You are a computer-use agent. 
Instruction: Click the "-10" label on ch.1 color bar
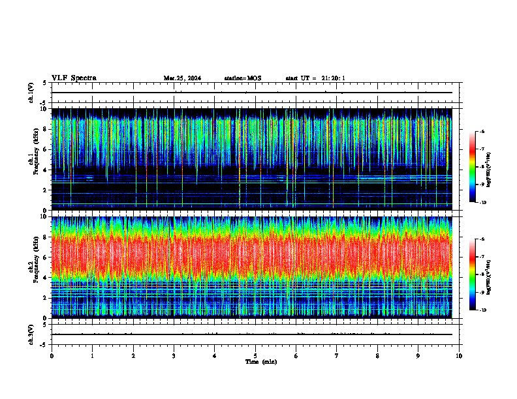482,203
